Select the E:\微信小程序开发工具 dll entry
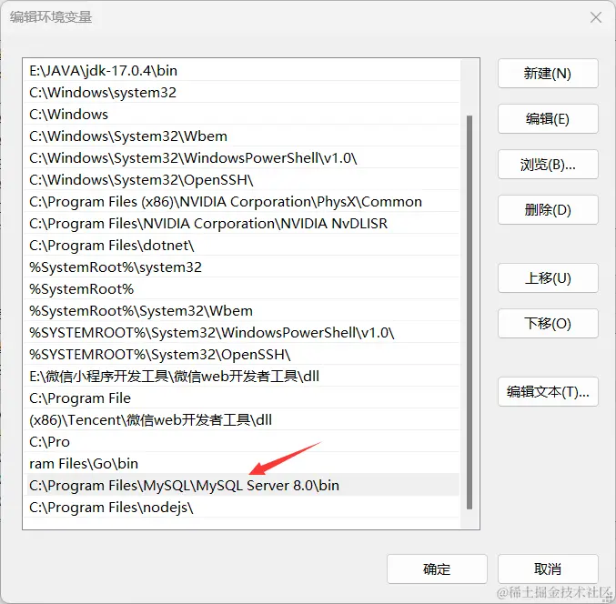The image size is (616, 604). click(x=242, y=377)
